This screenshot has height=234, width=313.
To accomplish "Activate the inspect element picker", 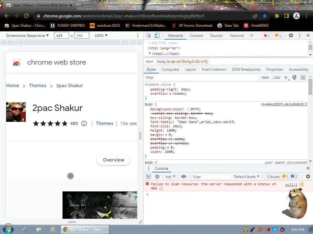I will (149, 35).
